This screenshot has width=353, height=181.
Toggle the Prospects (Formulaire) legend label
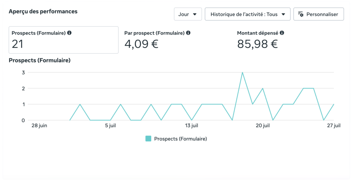180,139
